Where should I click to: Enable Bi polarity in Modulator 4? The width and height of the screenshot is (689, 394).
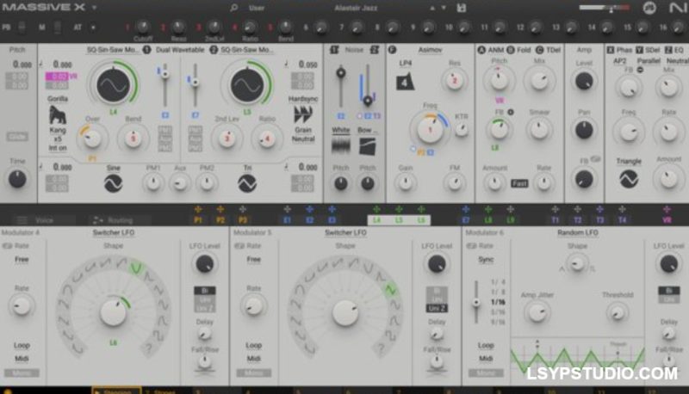click(x=205, y=291)
